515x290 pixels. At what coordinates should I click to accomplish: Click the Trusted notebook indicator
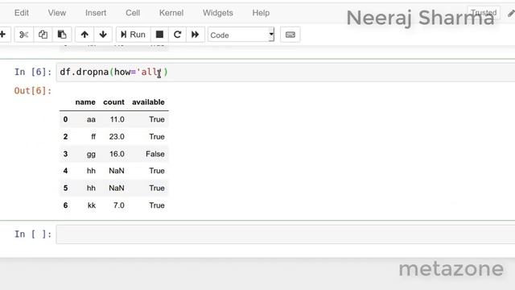(484, 13)
